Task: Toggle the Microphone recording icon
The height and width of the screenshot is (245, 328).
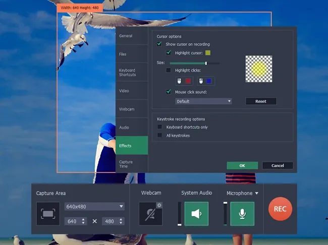Action: 242,214
